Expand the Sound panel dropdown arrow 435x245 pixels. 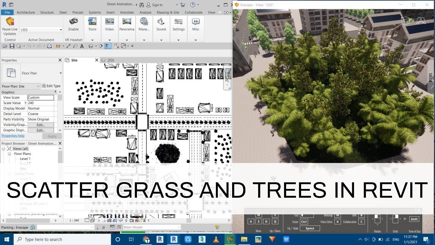161,40
